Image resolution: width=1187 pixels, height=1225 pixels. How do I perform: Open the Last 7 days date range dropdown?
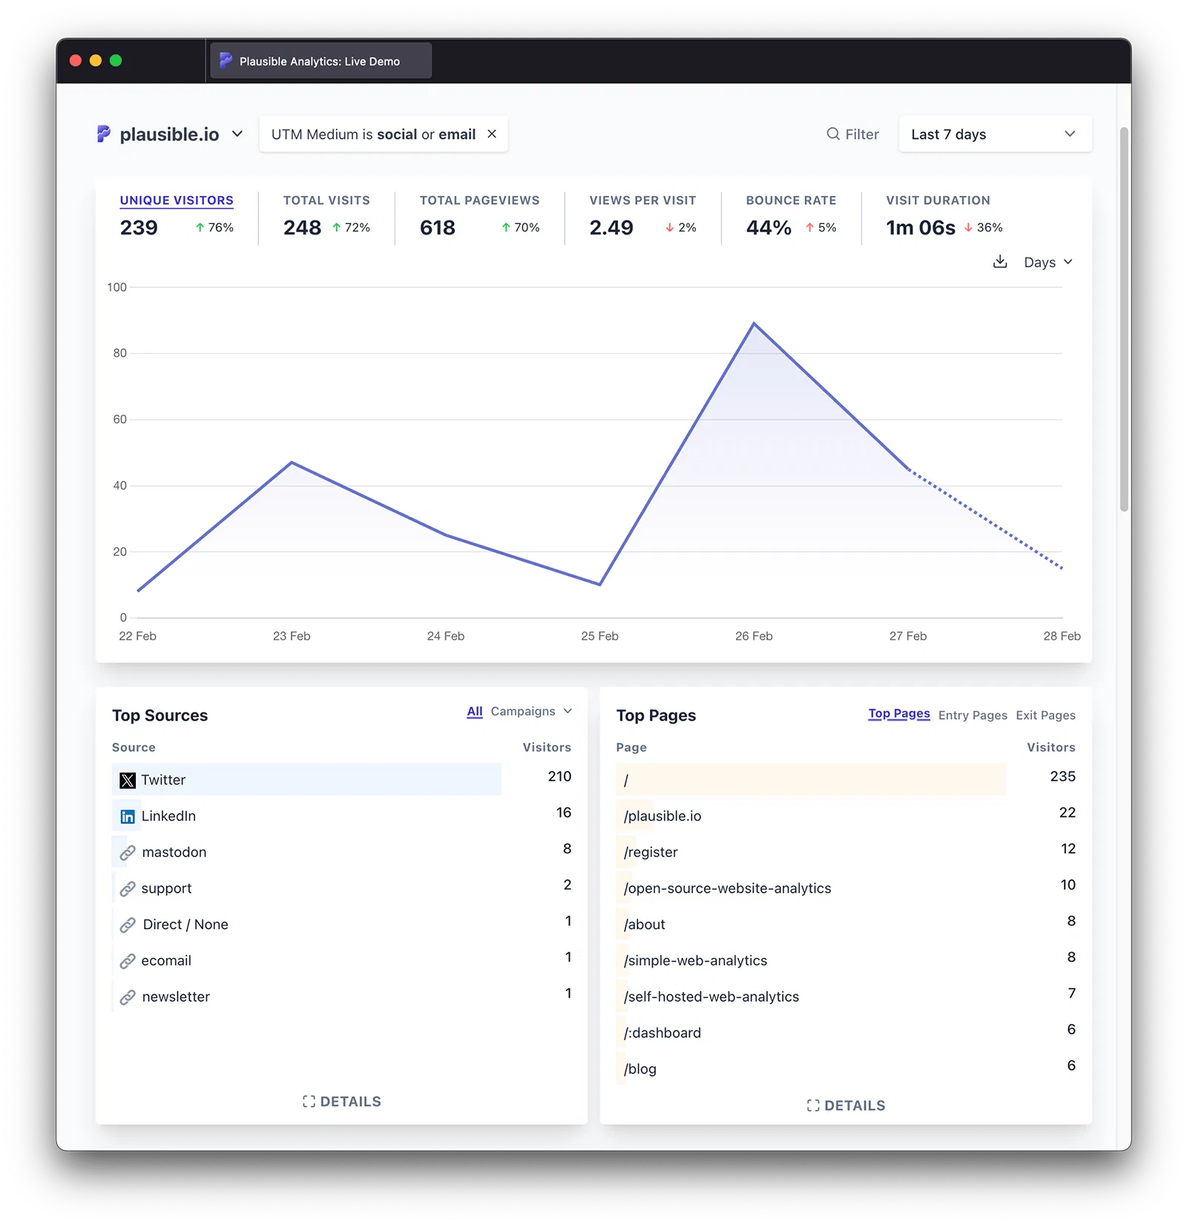pyautogui.click(x=995, y=134)
